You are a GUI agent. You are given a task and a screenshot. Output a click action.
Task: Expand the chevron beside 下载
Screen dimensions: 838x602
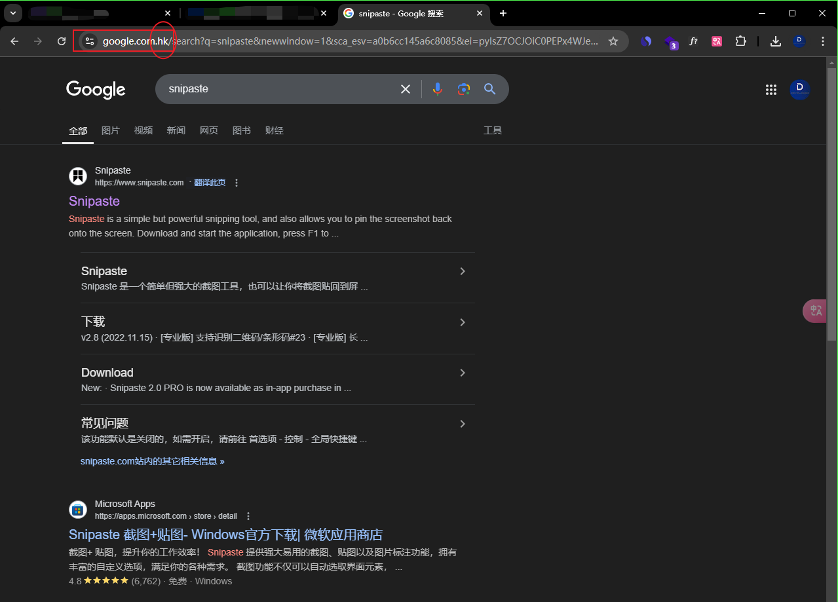pyautogui.click(x=463, y=322)
